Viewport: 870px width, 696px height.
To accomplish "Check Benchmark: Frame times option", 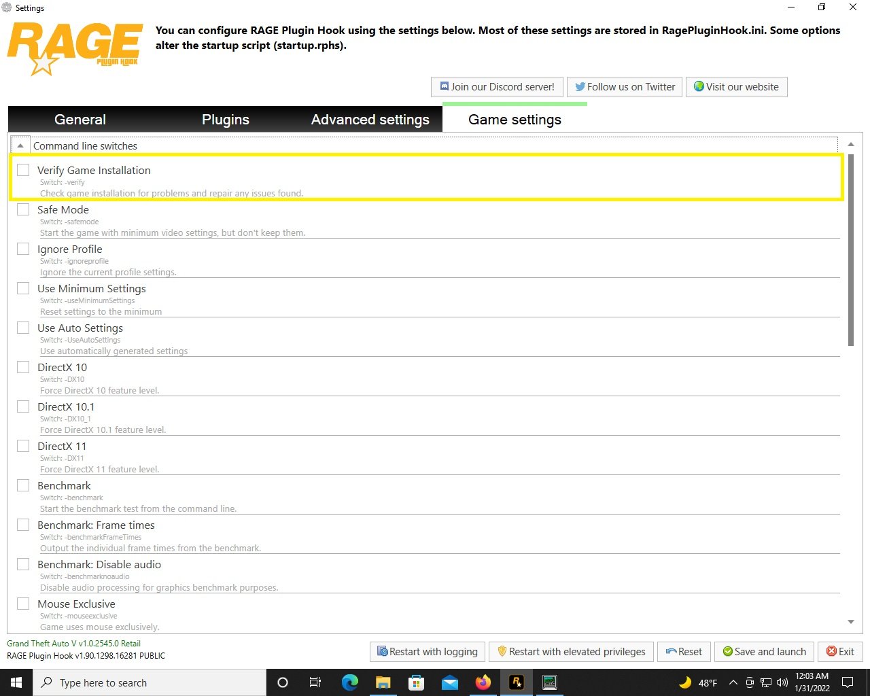I will coord(23,525).
